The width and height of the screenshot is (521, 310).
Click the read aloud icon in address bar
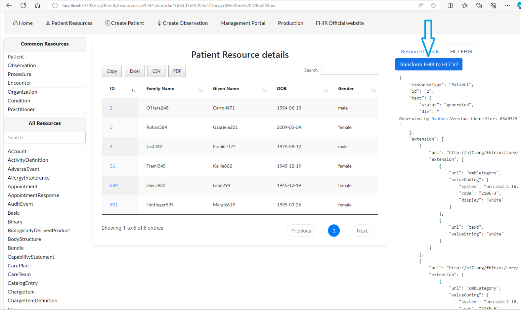[x=421, y=6]
